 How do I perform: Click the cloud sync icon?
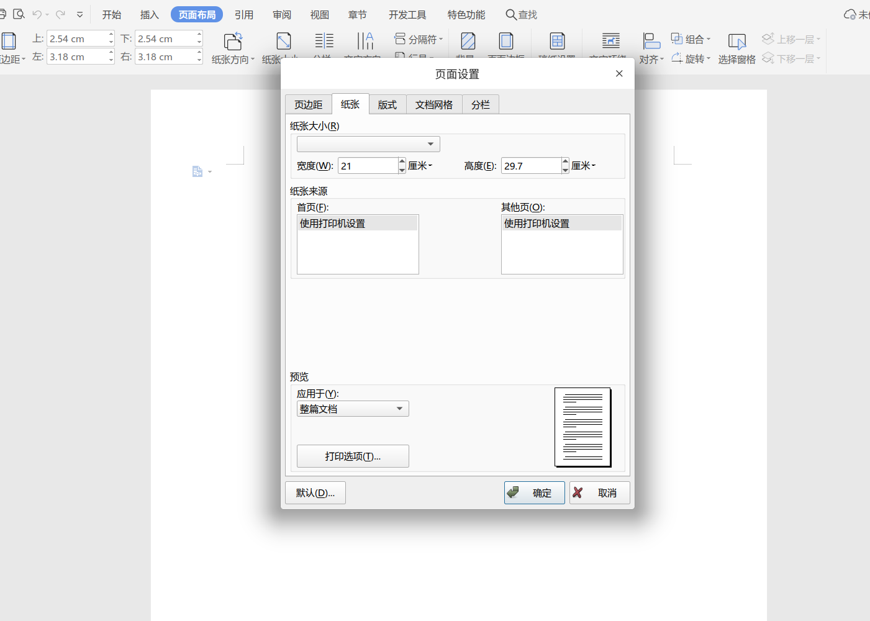[x=850, y=14]
